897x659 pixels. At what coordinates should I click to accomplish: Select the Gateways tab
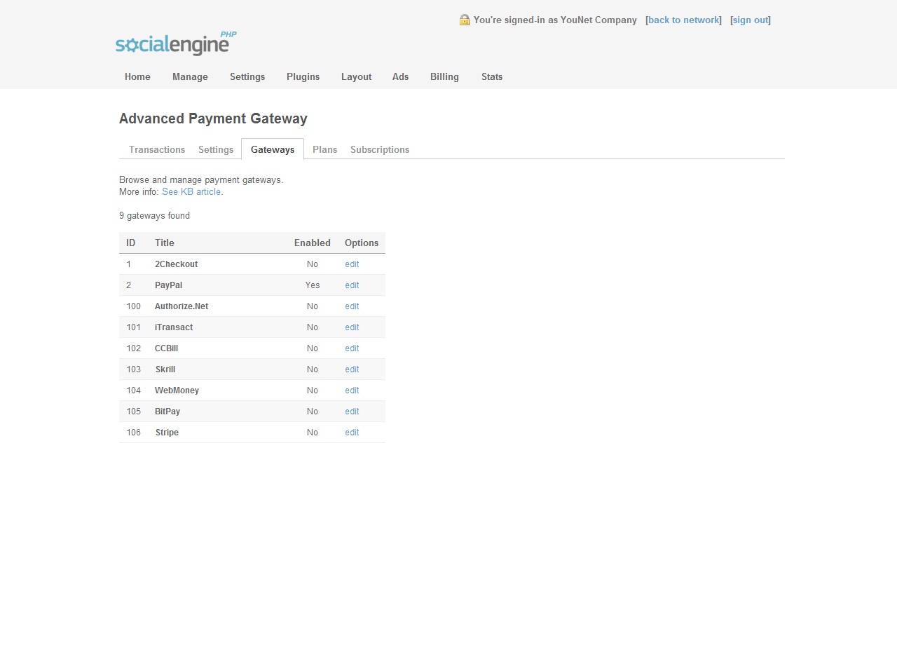point(273,149)
